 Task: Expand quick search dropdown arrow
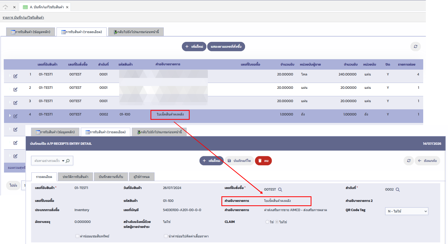[63, 161]
